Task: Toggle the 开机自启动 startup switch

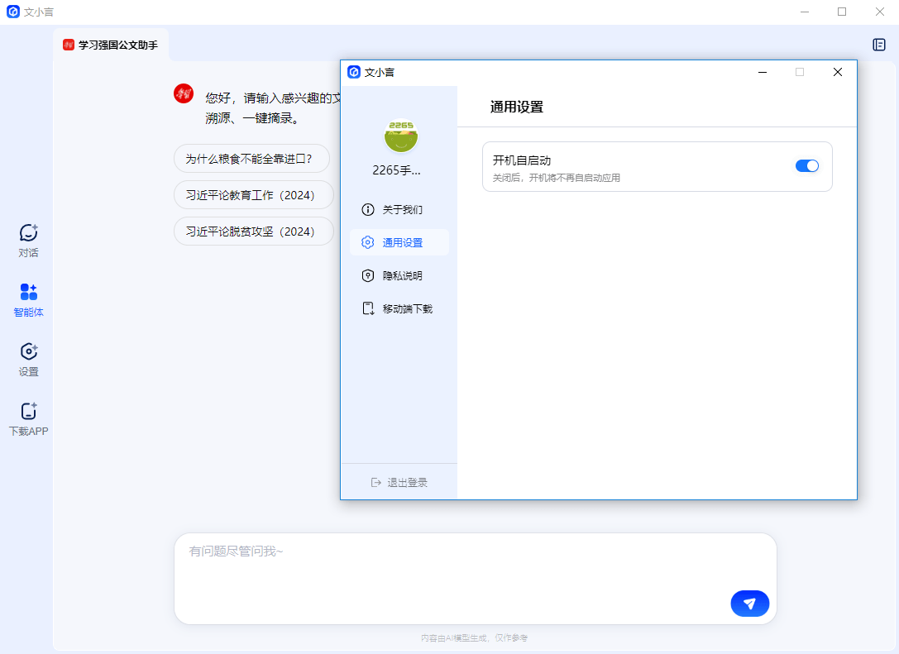Action: [x=806, y=166]
